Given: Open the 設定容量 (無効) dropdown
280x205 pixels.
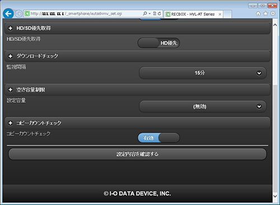Looking at the screenshot, I should pos(203,107).
